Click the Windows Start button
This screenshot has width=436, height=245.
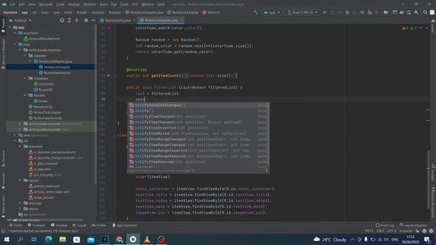pos(6,240)
